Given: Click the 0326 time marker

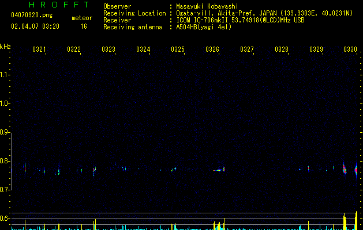Looking at the screenshot, I should click(x=212, y=49).
